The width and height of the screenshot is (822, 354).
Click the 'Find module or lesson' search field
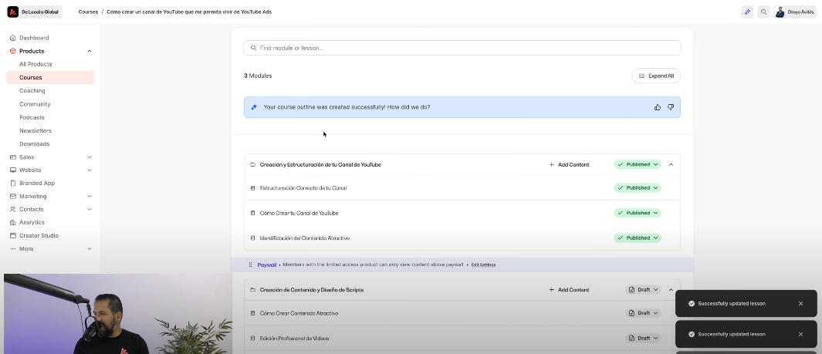pyautogui.click(x=462, y=48)
